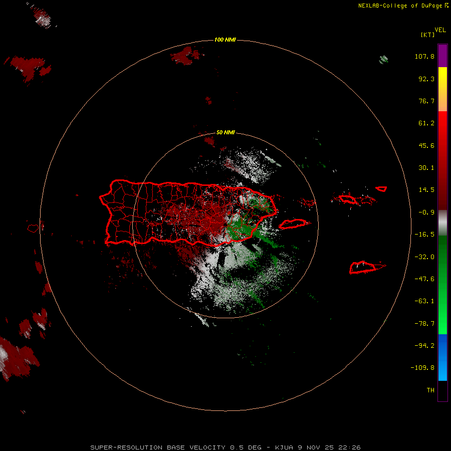This screenshot has width=451, height=451.
Task: Click the Mona island outline west of Puerto Rico
Action: (33, 229)
